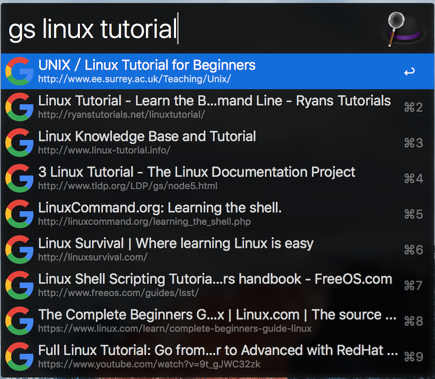The height and width of the screenshot is (379, 435).
Task: Click the Google icon on the highlighted result
Action: 18,71
